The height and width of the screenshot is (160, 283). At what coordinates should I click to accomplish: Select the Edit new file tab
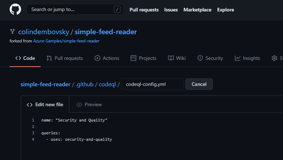coord(45,104)
